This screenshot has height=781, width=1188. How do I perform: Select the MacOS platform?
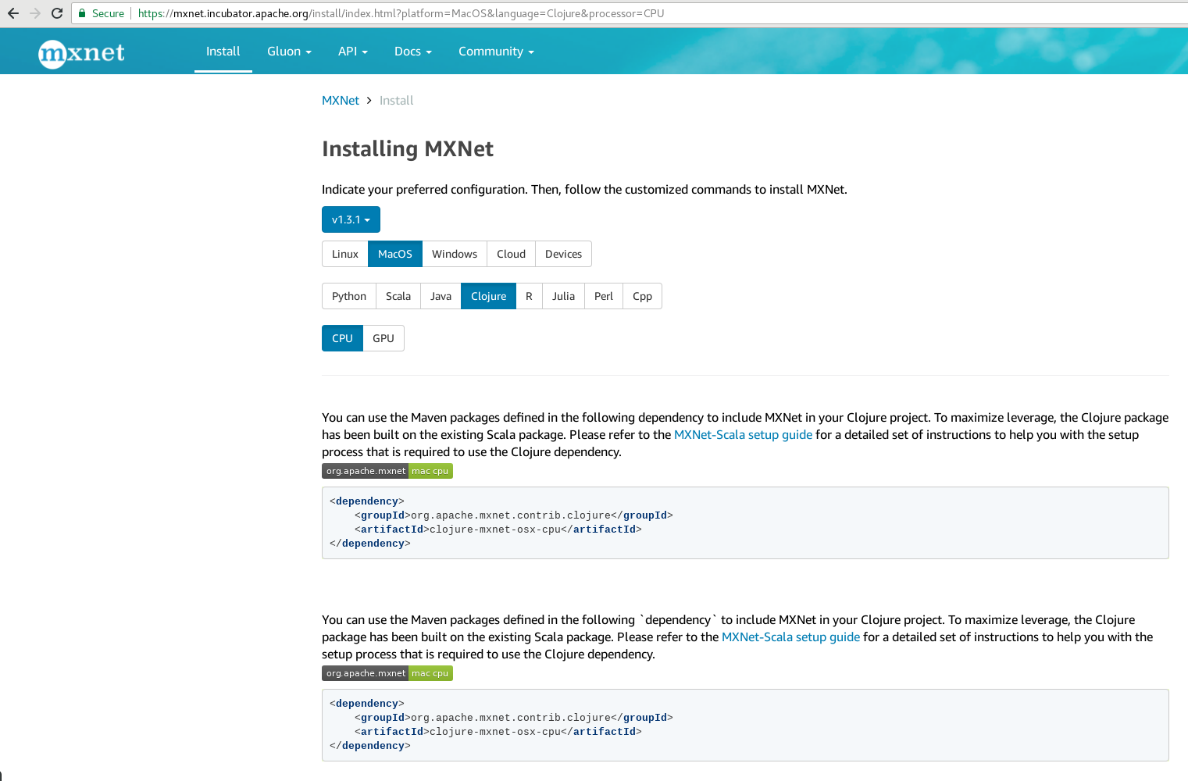click(395, 254)
